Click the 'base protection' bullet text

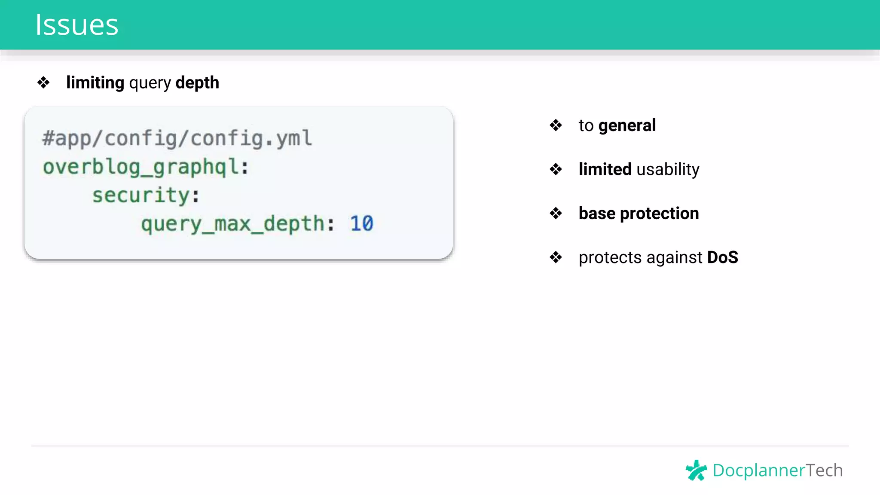[639, 214]
